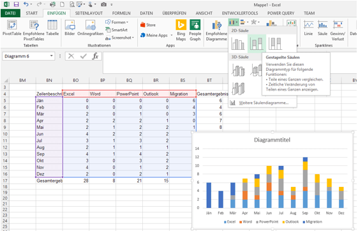
Task: Open the TEAM tab
Action: [x=309, y=13]
